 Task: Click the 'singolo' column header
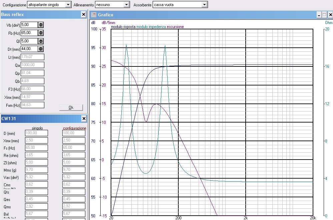(x=37, y=128)
